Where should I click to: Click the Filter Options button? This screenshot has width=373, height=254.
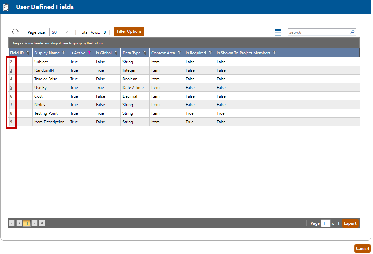point(129,31)
